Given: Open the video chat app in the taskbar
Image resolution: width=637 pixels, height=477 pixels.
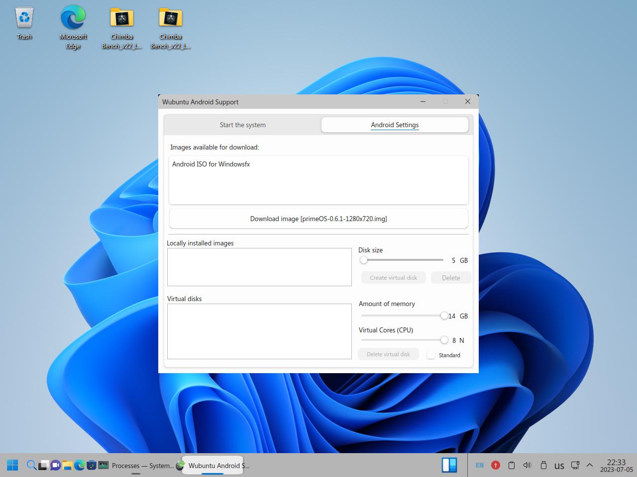Looking at the screenshot, I should coord(55,465).
